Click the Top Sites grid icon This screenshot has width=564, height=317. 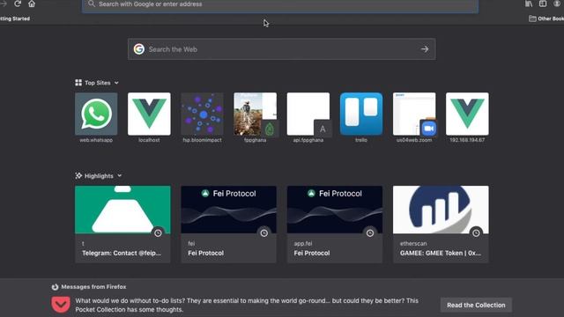tap(78, 83)
